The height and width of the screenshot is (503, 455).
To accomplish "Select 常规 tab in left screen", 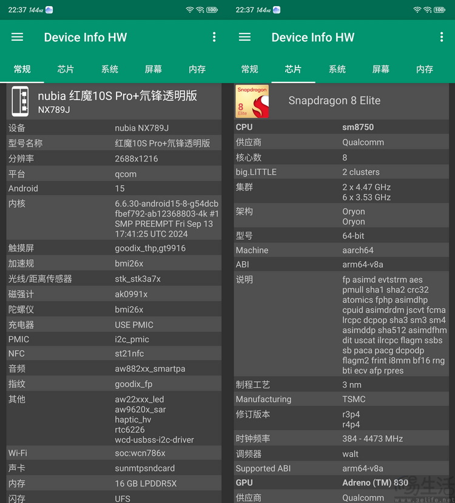I will click(22, 69).
